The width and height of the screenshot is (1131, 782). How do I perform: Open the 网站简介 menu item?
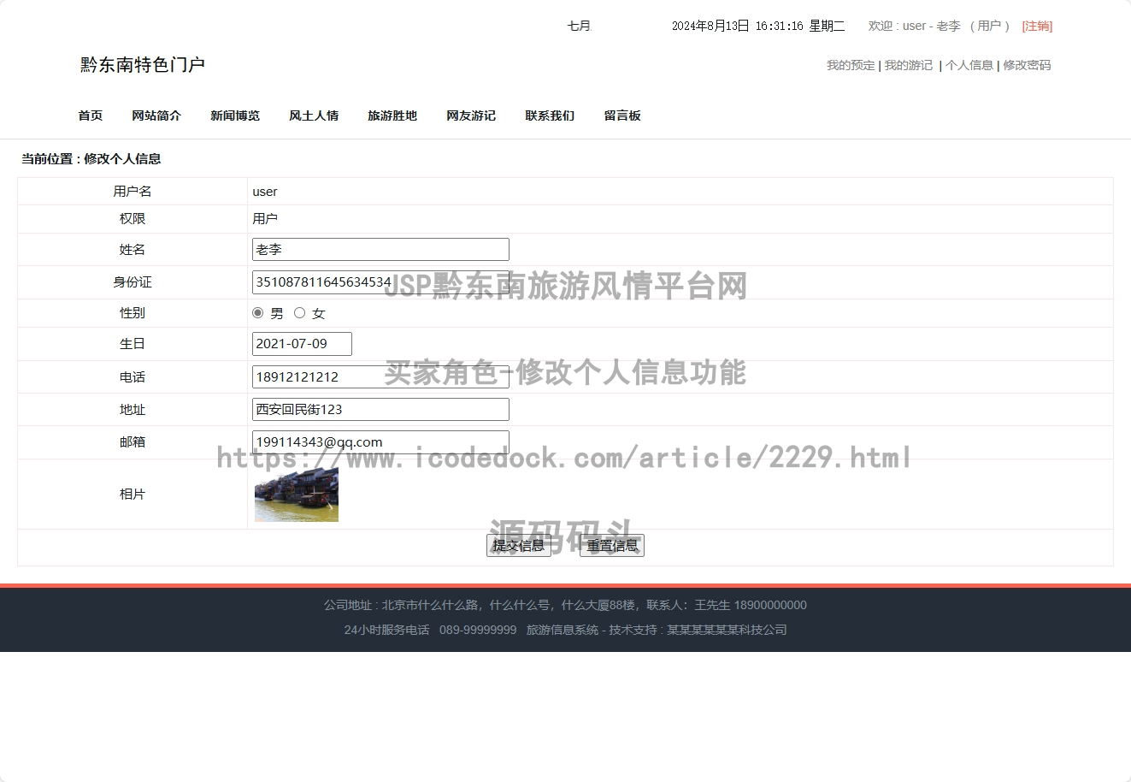pos(156,116)
